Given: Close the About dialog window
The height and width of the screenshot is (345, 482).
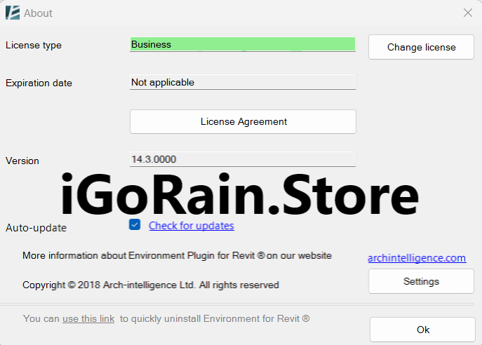Looking at the screenshot, I should (x=467, y=13).
